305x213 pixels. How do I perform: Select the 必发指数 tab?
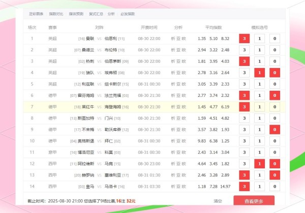[128, 14]
